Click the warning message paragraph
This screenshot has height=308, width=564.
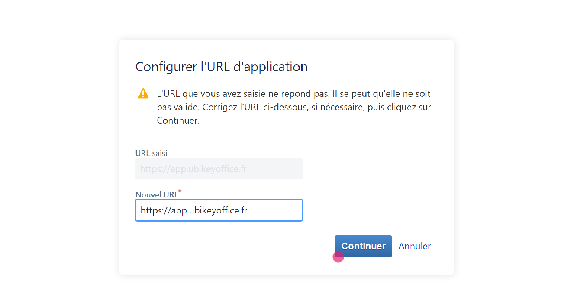tap(294, 107)
